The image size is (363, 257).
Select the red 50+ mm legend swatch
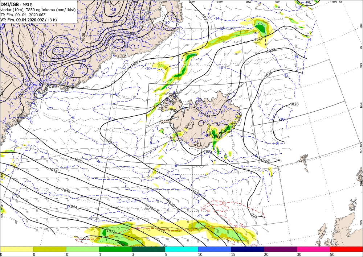click(x=346, y=249)
